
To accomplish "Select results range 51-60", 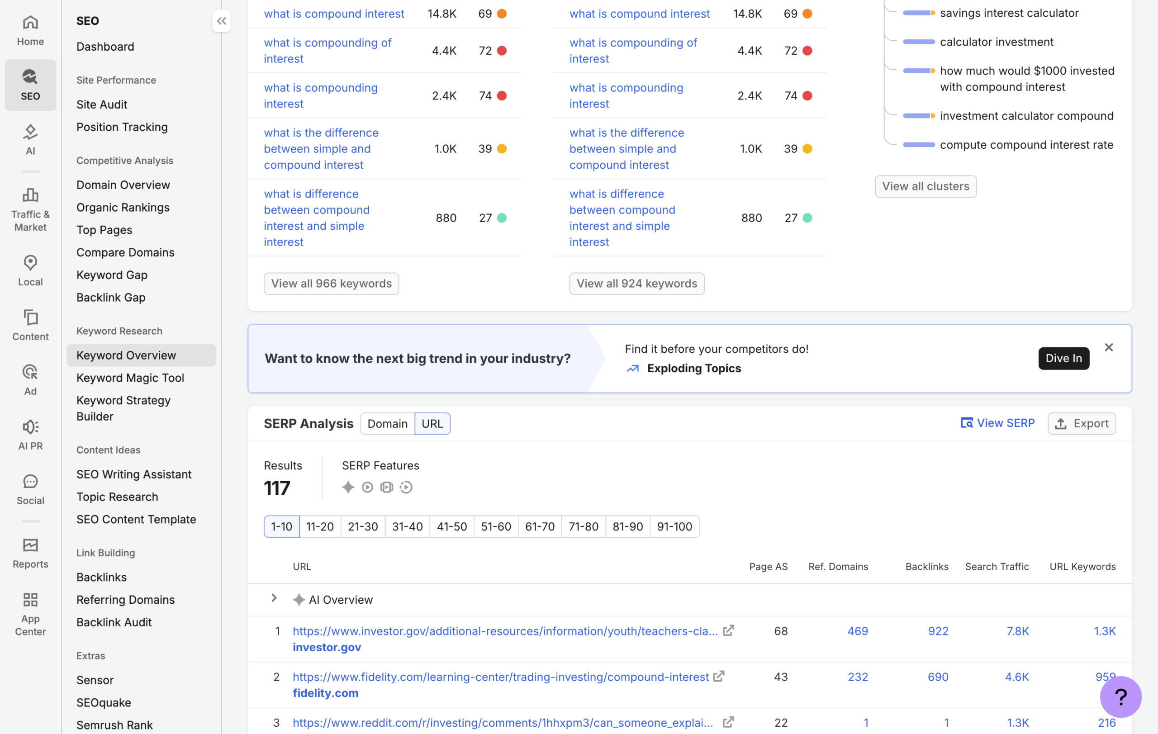I will (496, 526).
